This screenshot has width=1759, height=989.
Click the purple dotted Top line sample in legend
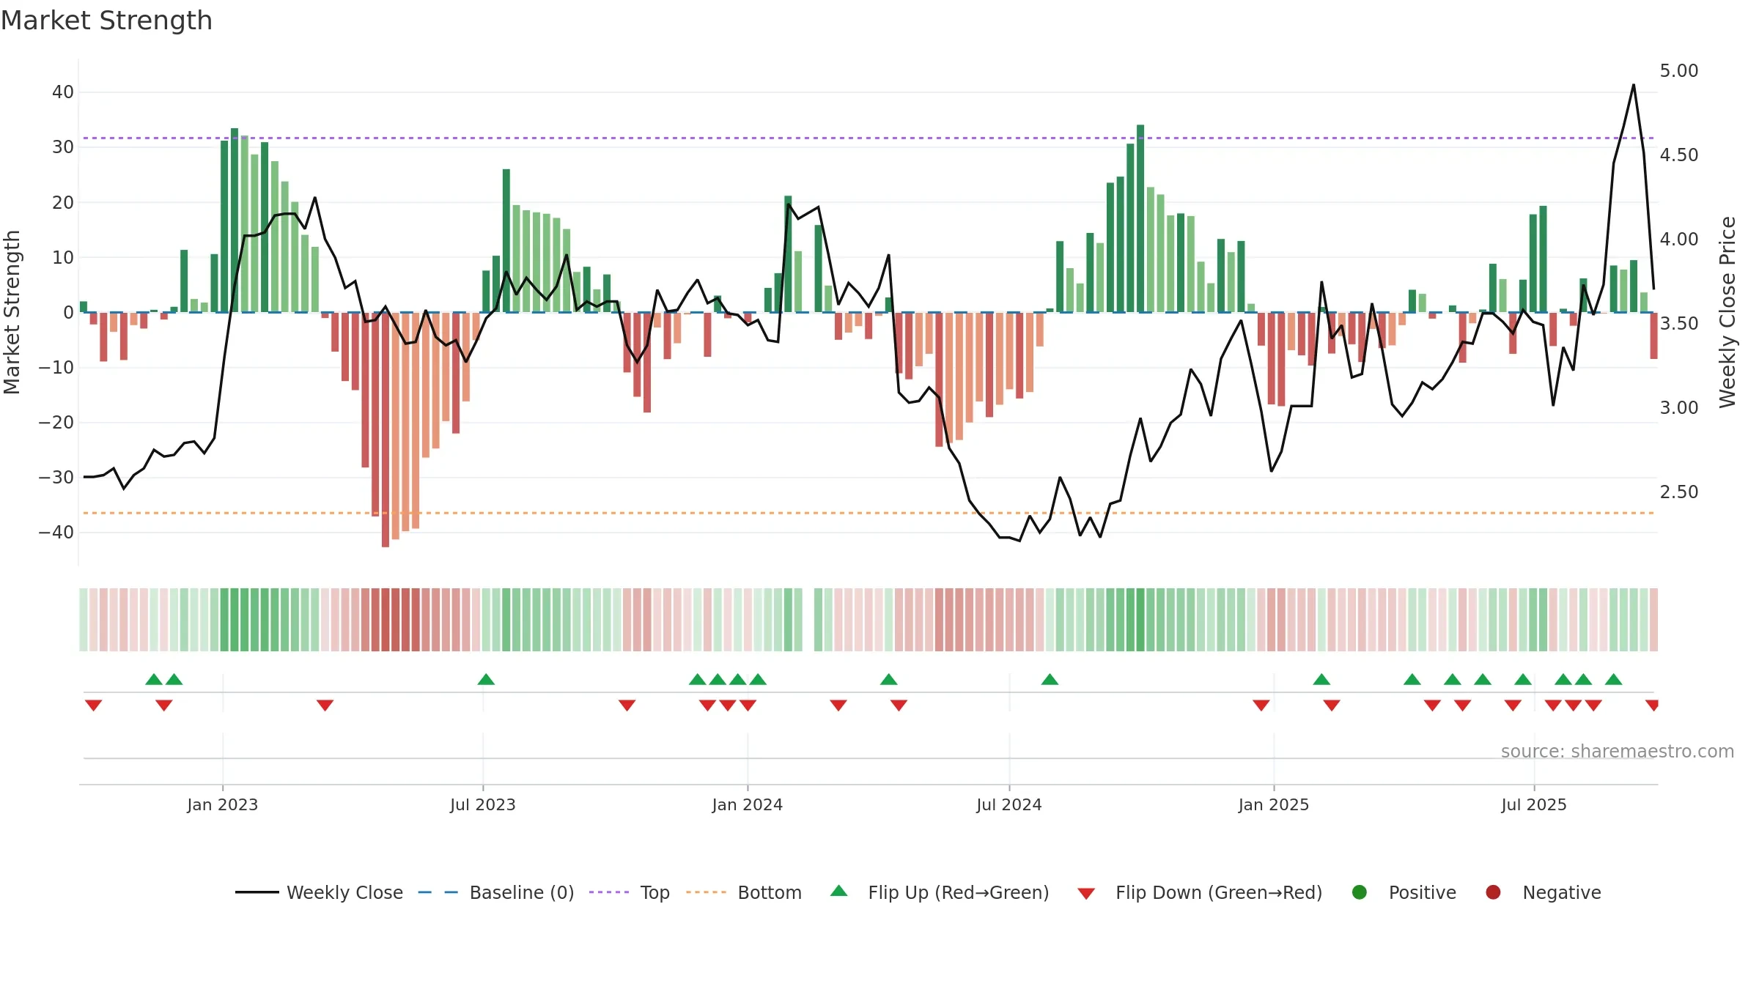click(609, 892)
